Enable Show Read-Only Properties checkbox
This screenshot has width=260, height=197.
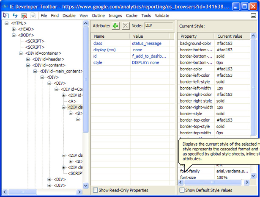[96, 190]
